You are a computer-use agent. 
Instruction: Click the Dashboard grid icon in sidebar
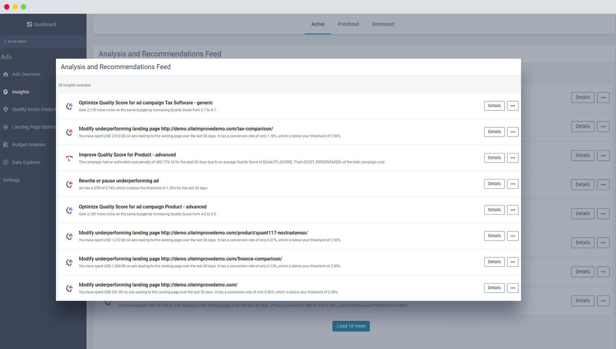[29, 24]
